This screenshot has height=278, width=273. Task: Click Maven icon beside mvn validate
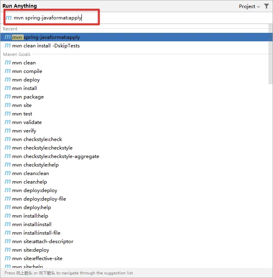8,122
